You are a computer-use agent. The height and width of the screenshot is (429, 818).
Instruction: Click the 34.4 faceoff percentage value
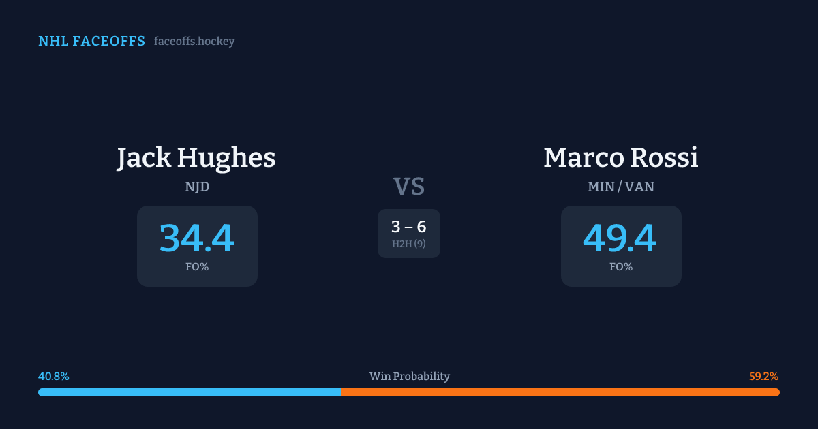[196, 239]
